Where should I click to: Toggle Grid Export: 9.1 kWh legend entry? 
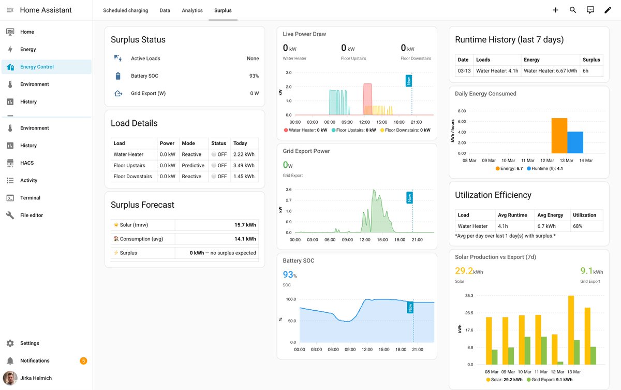click(549, 380)
